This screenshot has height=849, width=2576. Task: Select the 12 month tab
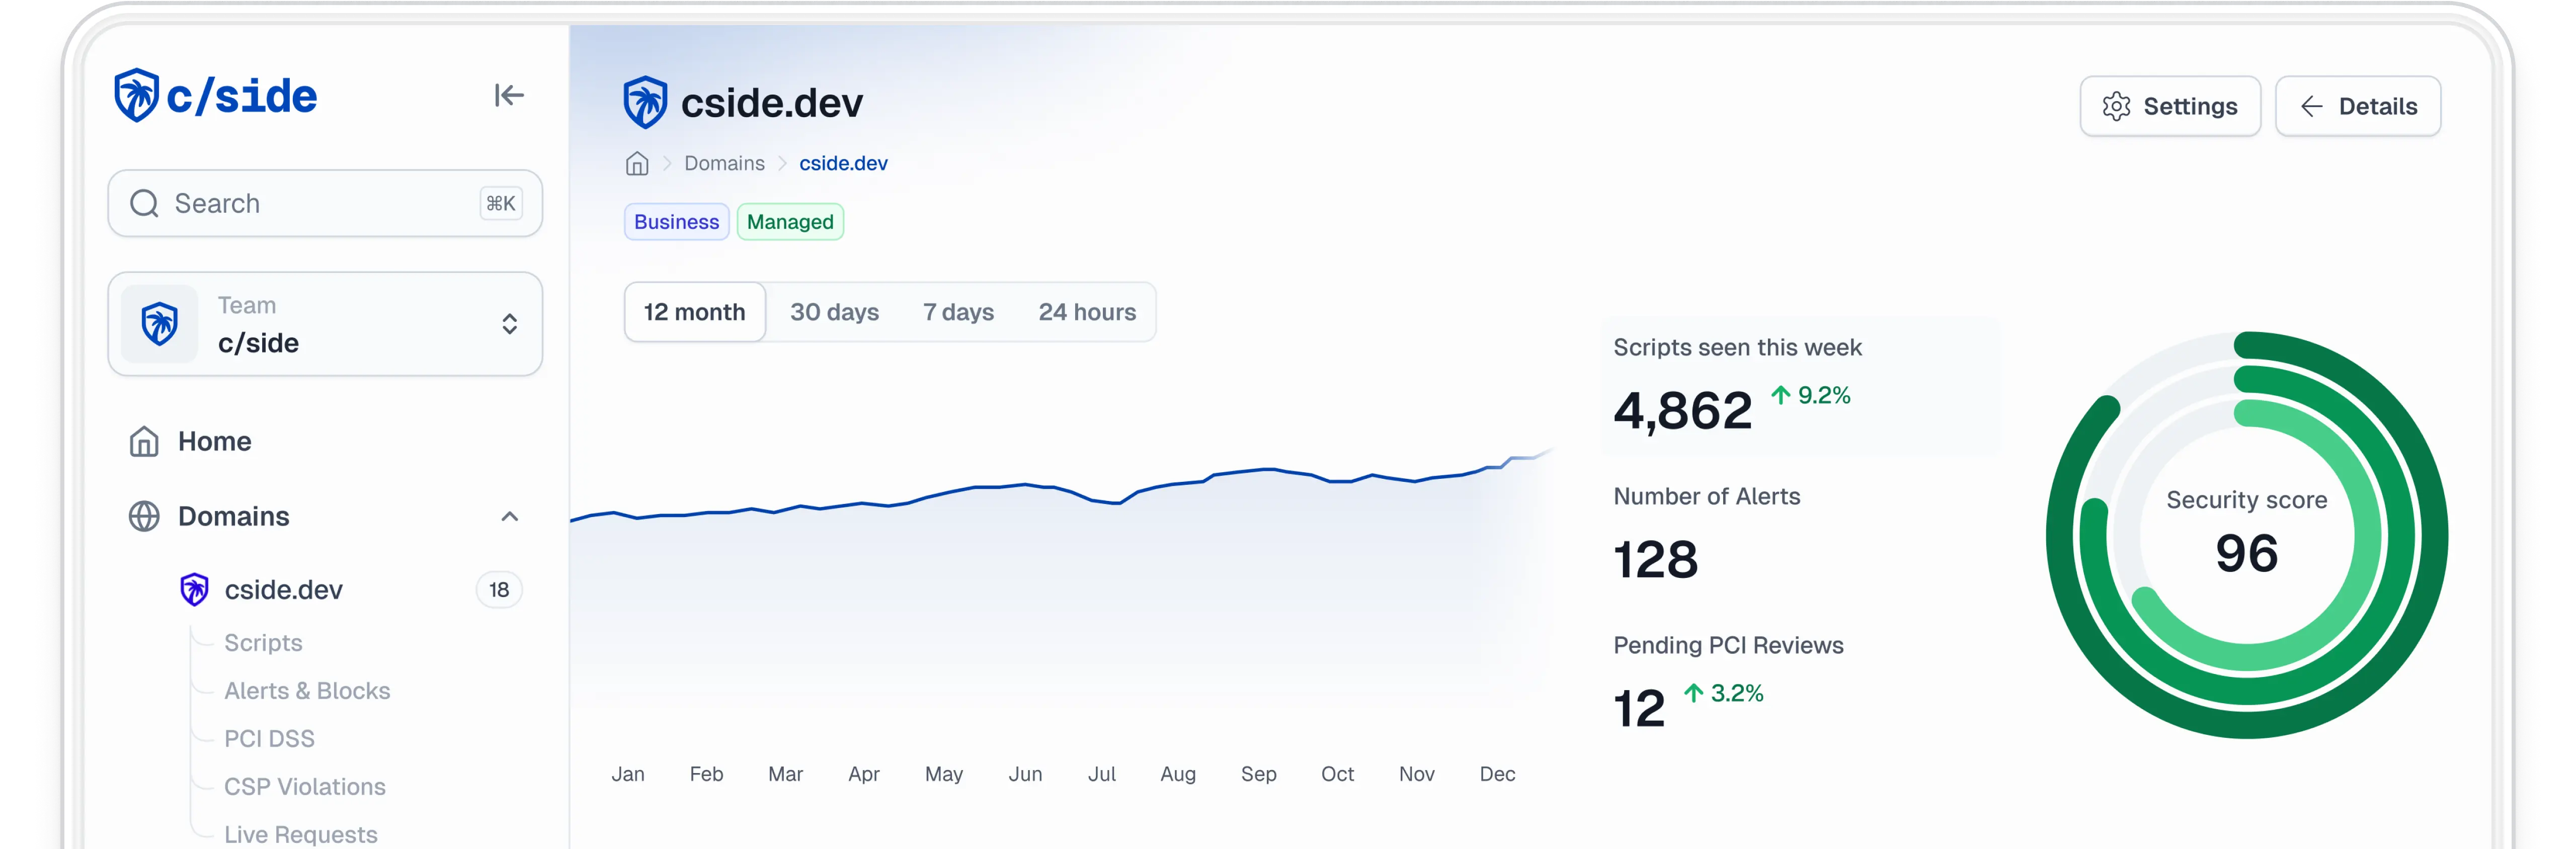click(695, 312)
